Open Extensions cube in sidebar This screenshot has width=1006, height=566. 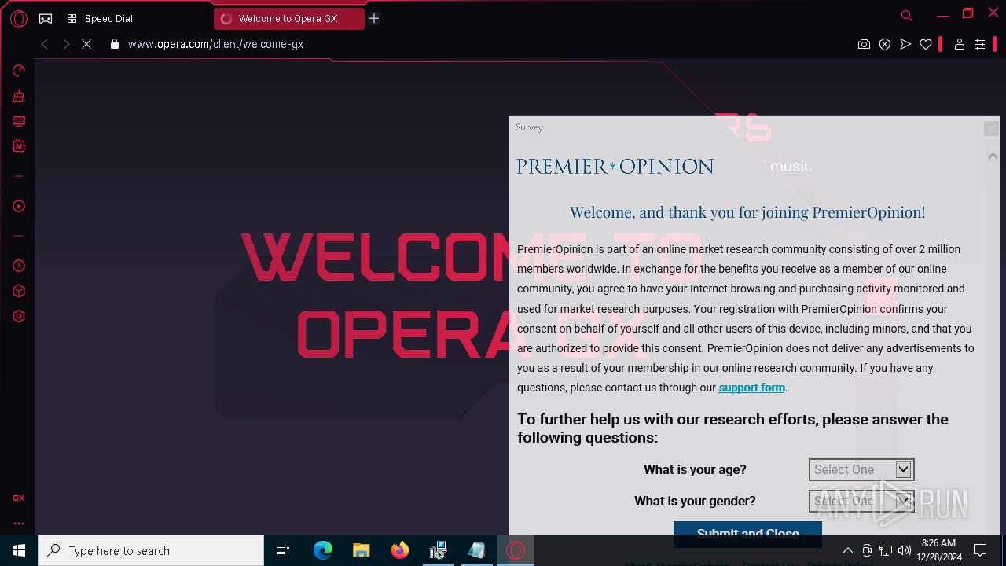tap(19, 291)
